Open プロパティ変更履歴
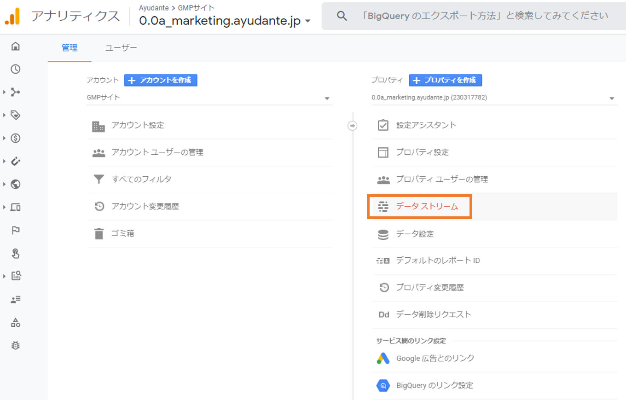Screen dimensions: 626x400 pos(495,288)
